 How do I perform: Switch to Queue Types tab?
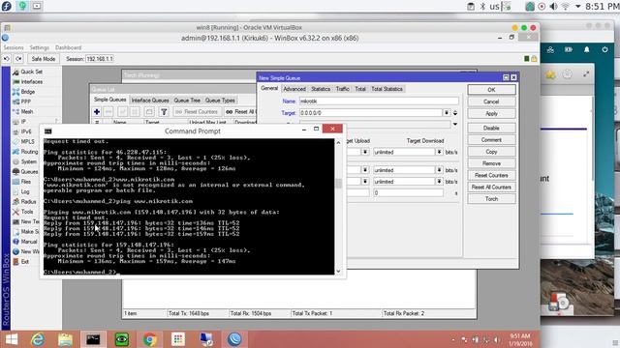pos(220,101)
